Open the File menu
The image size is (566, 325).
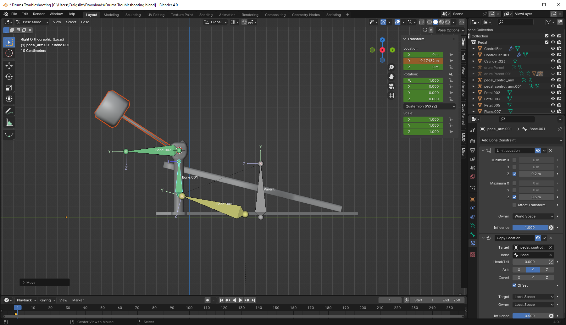[x=14, y=14]
